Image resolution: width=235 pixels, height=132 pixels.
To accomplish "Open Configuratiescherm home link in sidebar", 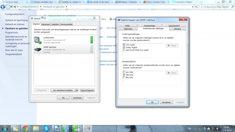I will (15, 14).
